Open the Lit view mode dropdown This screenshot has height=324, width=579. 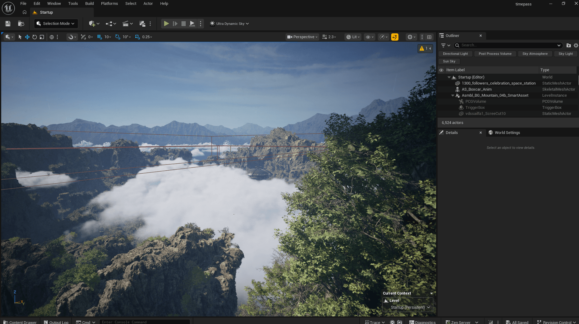[x=353, y=37]
